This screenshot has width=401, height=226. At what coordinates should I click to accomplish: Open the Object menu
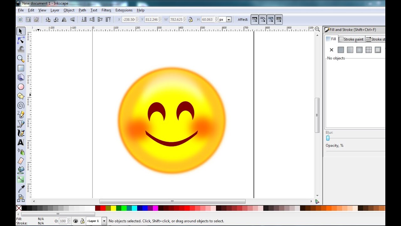pos(69,10)
